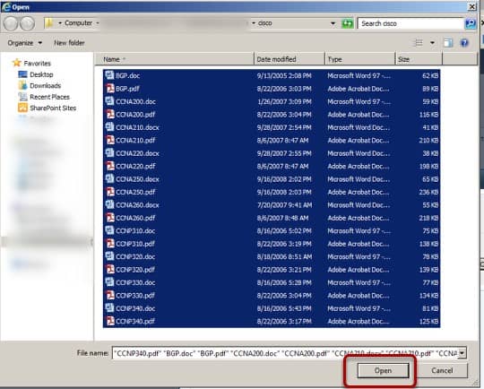Open Desktop in Favorites
Screen dimensions: 484x389
point(41,74)
